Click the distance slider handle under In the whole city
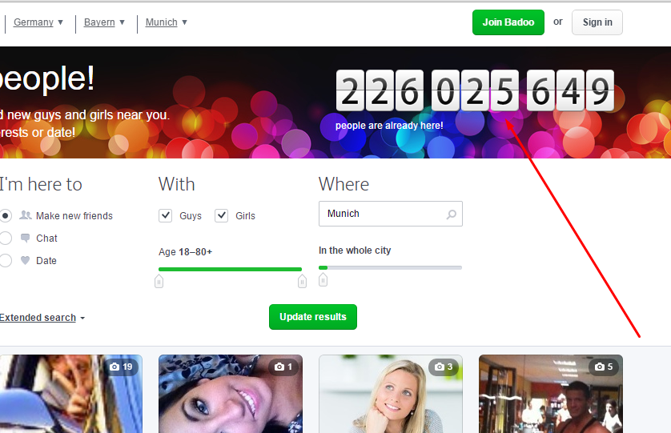 [323, 280]
